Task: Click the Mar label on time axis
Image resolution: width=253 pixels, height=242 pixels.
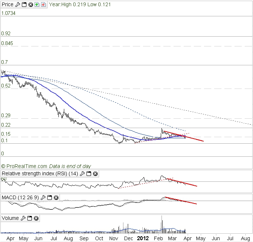Action: [x=172, y=238]
